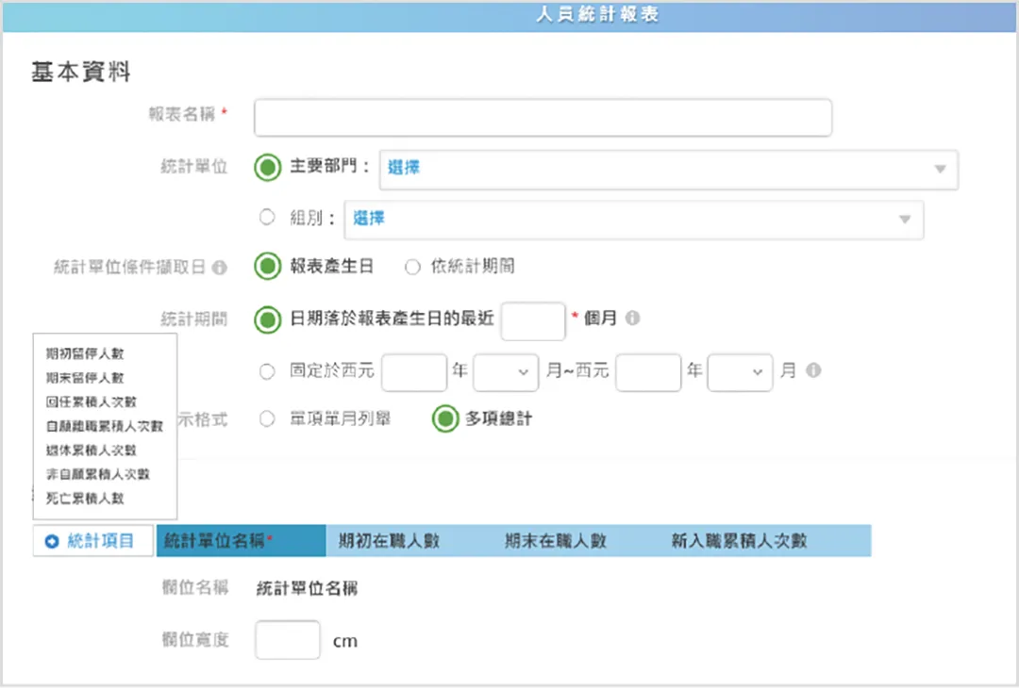The height and width of the screenshot is (688, 1019).
Task: Click the info icon beside 統計單位條件擷取日
Action: point(220,267)
